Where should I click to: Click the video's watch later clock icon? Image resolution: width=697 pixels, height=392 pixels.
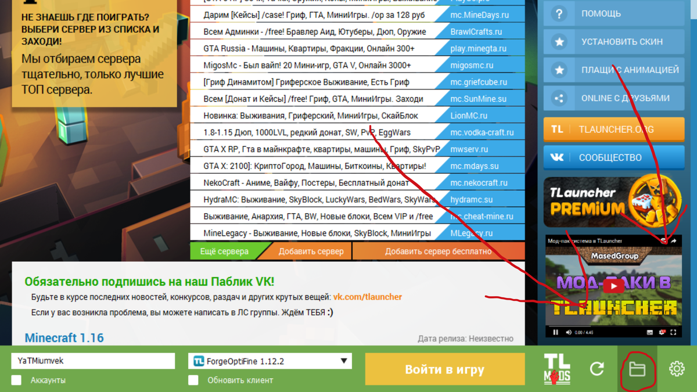(664, 241)
